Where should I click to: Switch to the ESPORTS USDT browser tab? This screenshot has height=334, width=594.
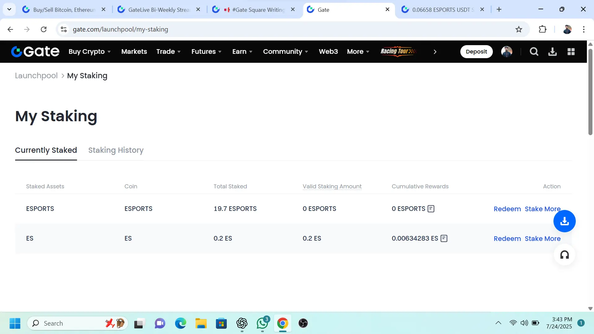[443, 10]
